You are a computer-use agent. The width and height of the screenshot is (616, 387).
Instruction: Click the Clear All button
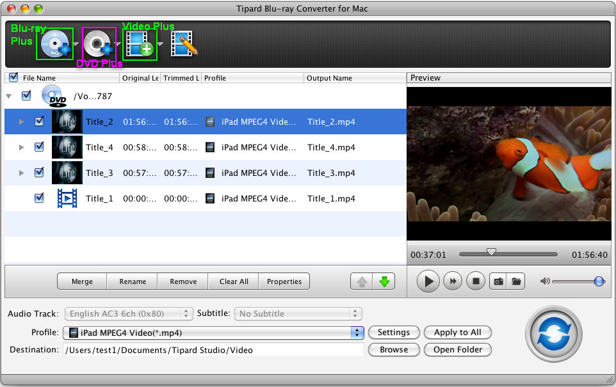click(x=234, y=281)
